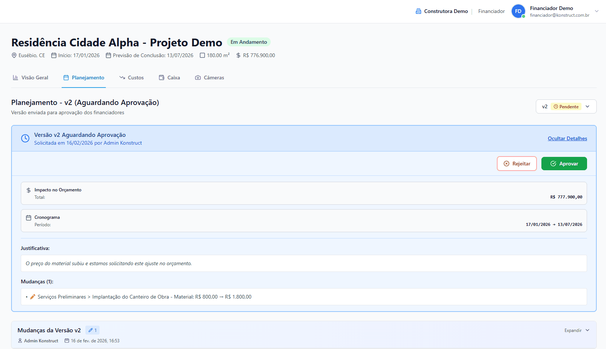Open the user account dropdown chevron
This screenshot has height=349, width=606.
point(597,11)
